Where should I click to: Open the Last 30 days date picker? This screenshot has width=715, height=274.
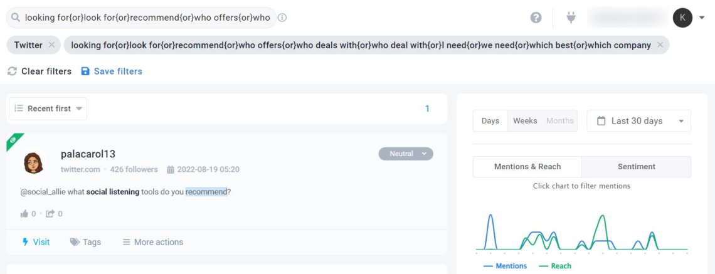(x=638, y=121)
